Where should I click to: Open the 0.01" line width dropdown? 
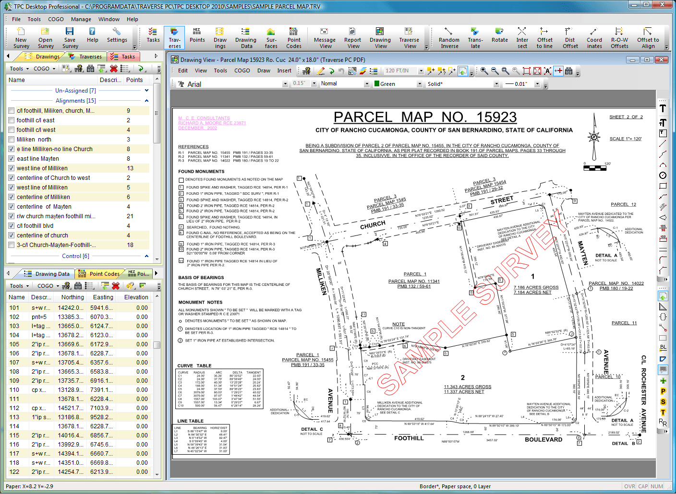[537, 84]
